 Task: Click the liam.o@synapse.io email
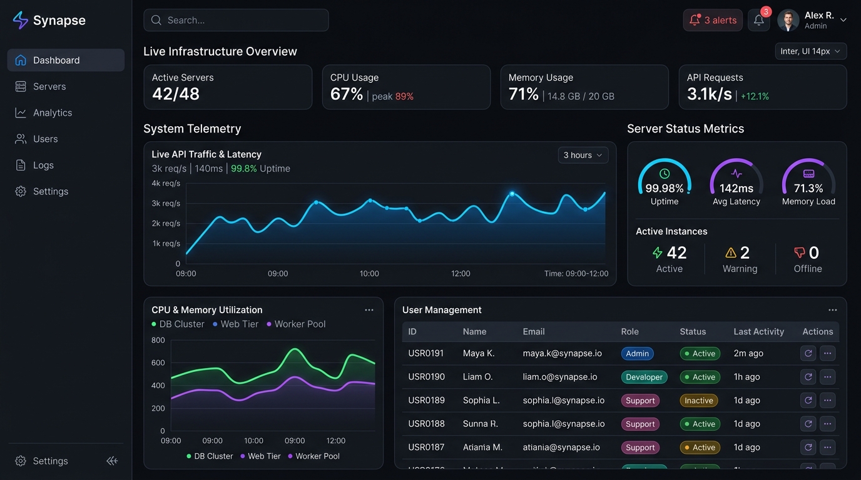coord(560,377)
